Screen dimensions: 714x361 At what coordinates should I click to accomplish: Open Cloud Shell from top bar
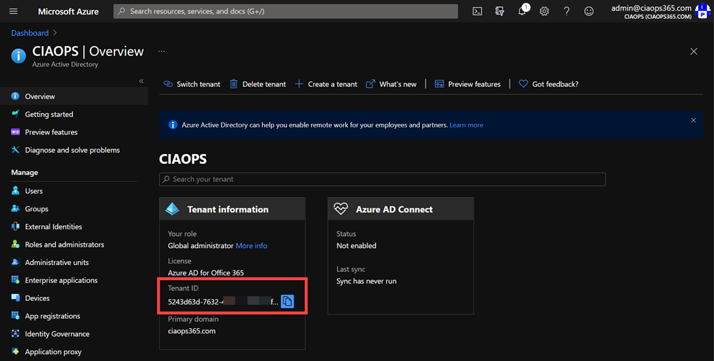477,11
